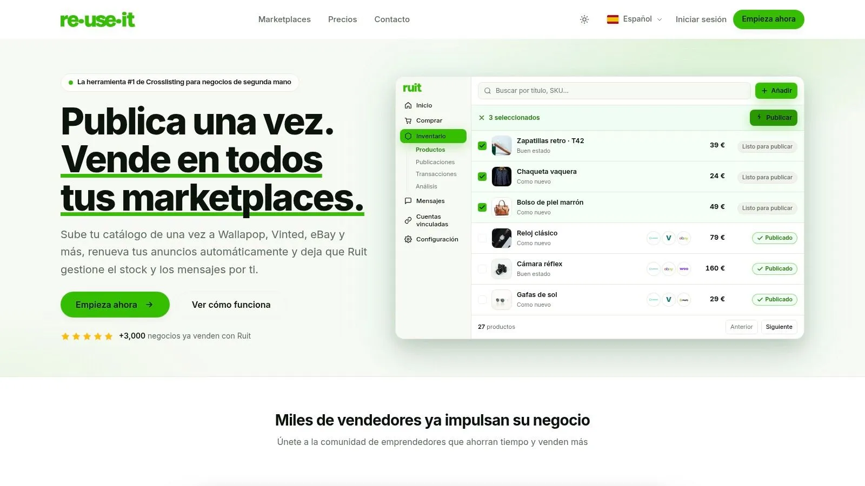Open Precios in the top navigation
The height and width of the screenshot is (486, 865).
click(343, 19)
